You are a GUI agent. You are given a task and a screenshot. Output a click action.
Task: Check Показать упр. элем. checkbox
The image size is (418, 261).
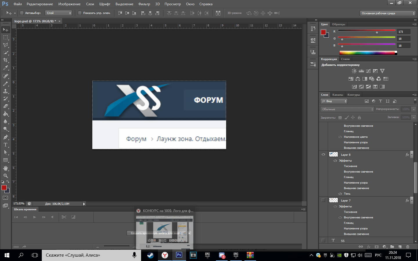[80, 13]
